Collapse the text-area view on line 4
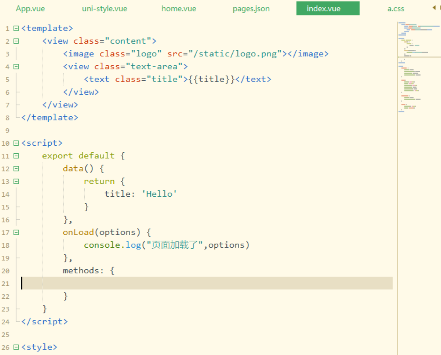The height and width of the screenshot is (355, 441). [x=16, y=66]
